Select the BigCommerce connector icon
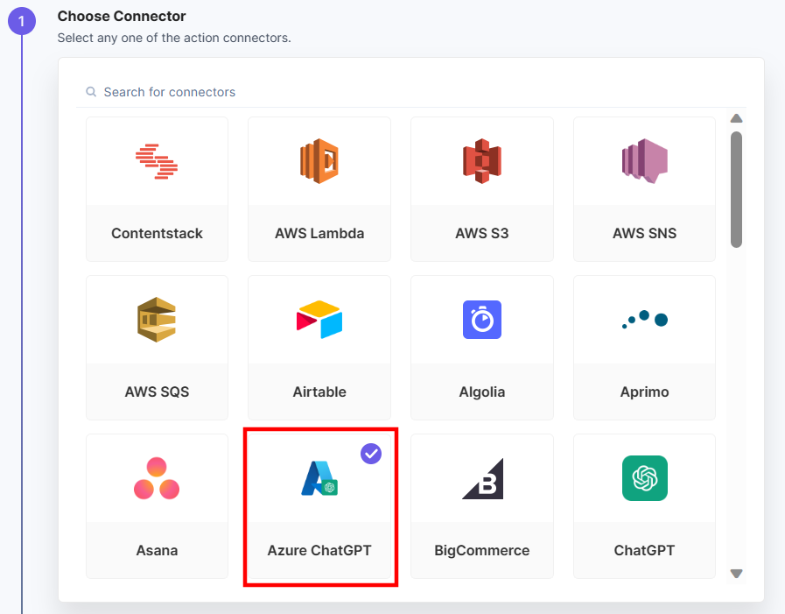Viewport: 785px width, 614px height. click(481, 478)
